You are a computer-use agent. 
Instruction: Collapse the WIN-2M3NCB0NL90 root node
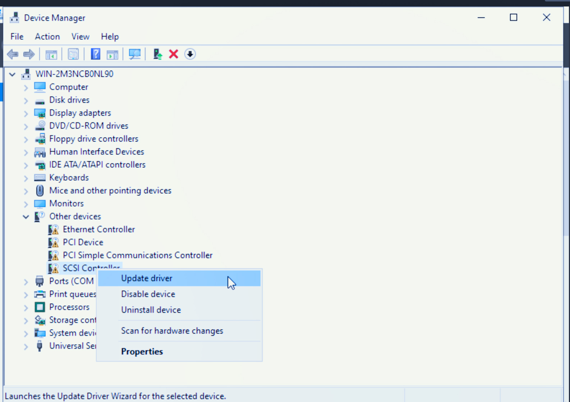pos(13,74)
